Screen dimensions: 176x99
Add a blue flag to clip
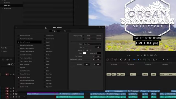tap(134, 60)
